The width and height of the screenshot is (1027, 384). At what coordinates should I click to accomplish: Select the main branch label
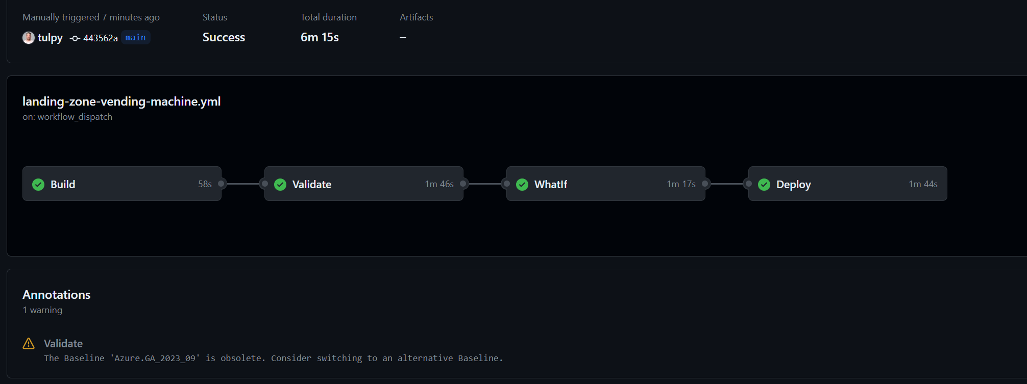pos(135,38)
